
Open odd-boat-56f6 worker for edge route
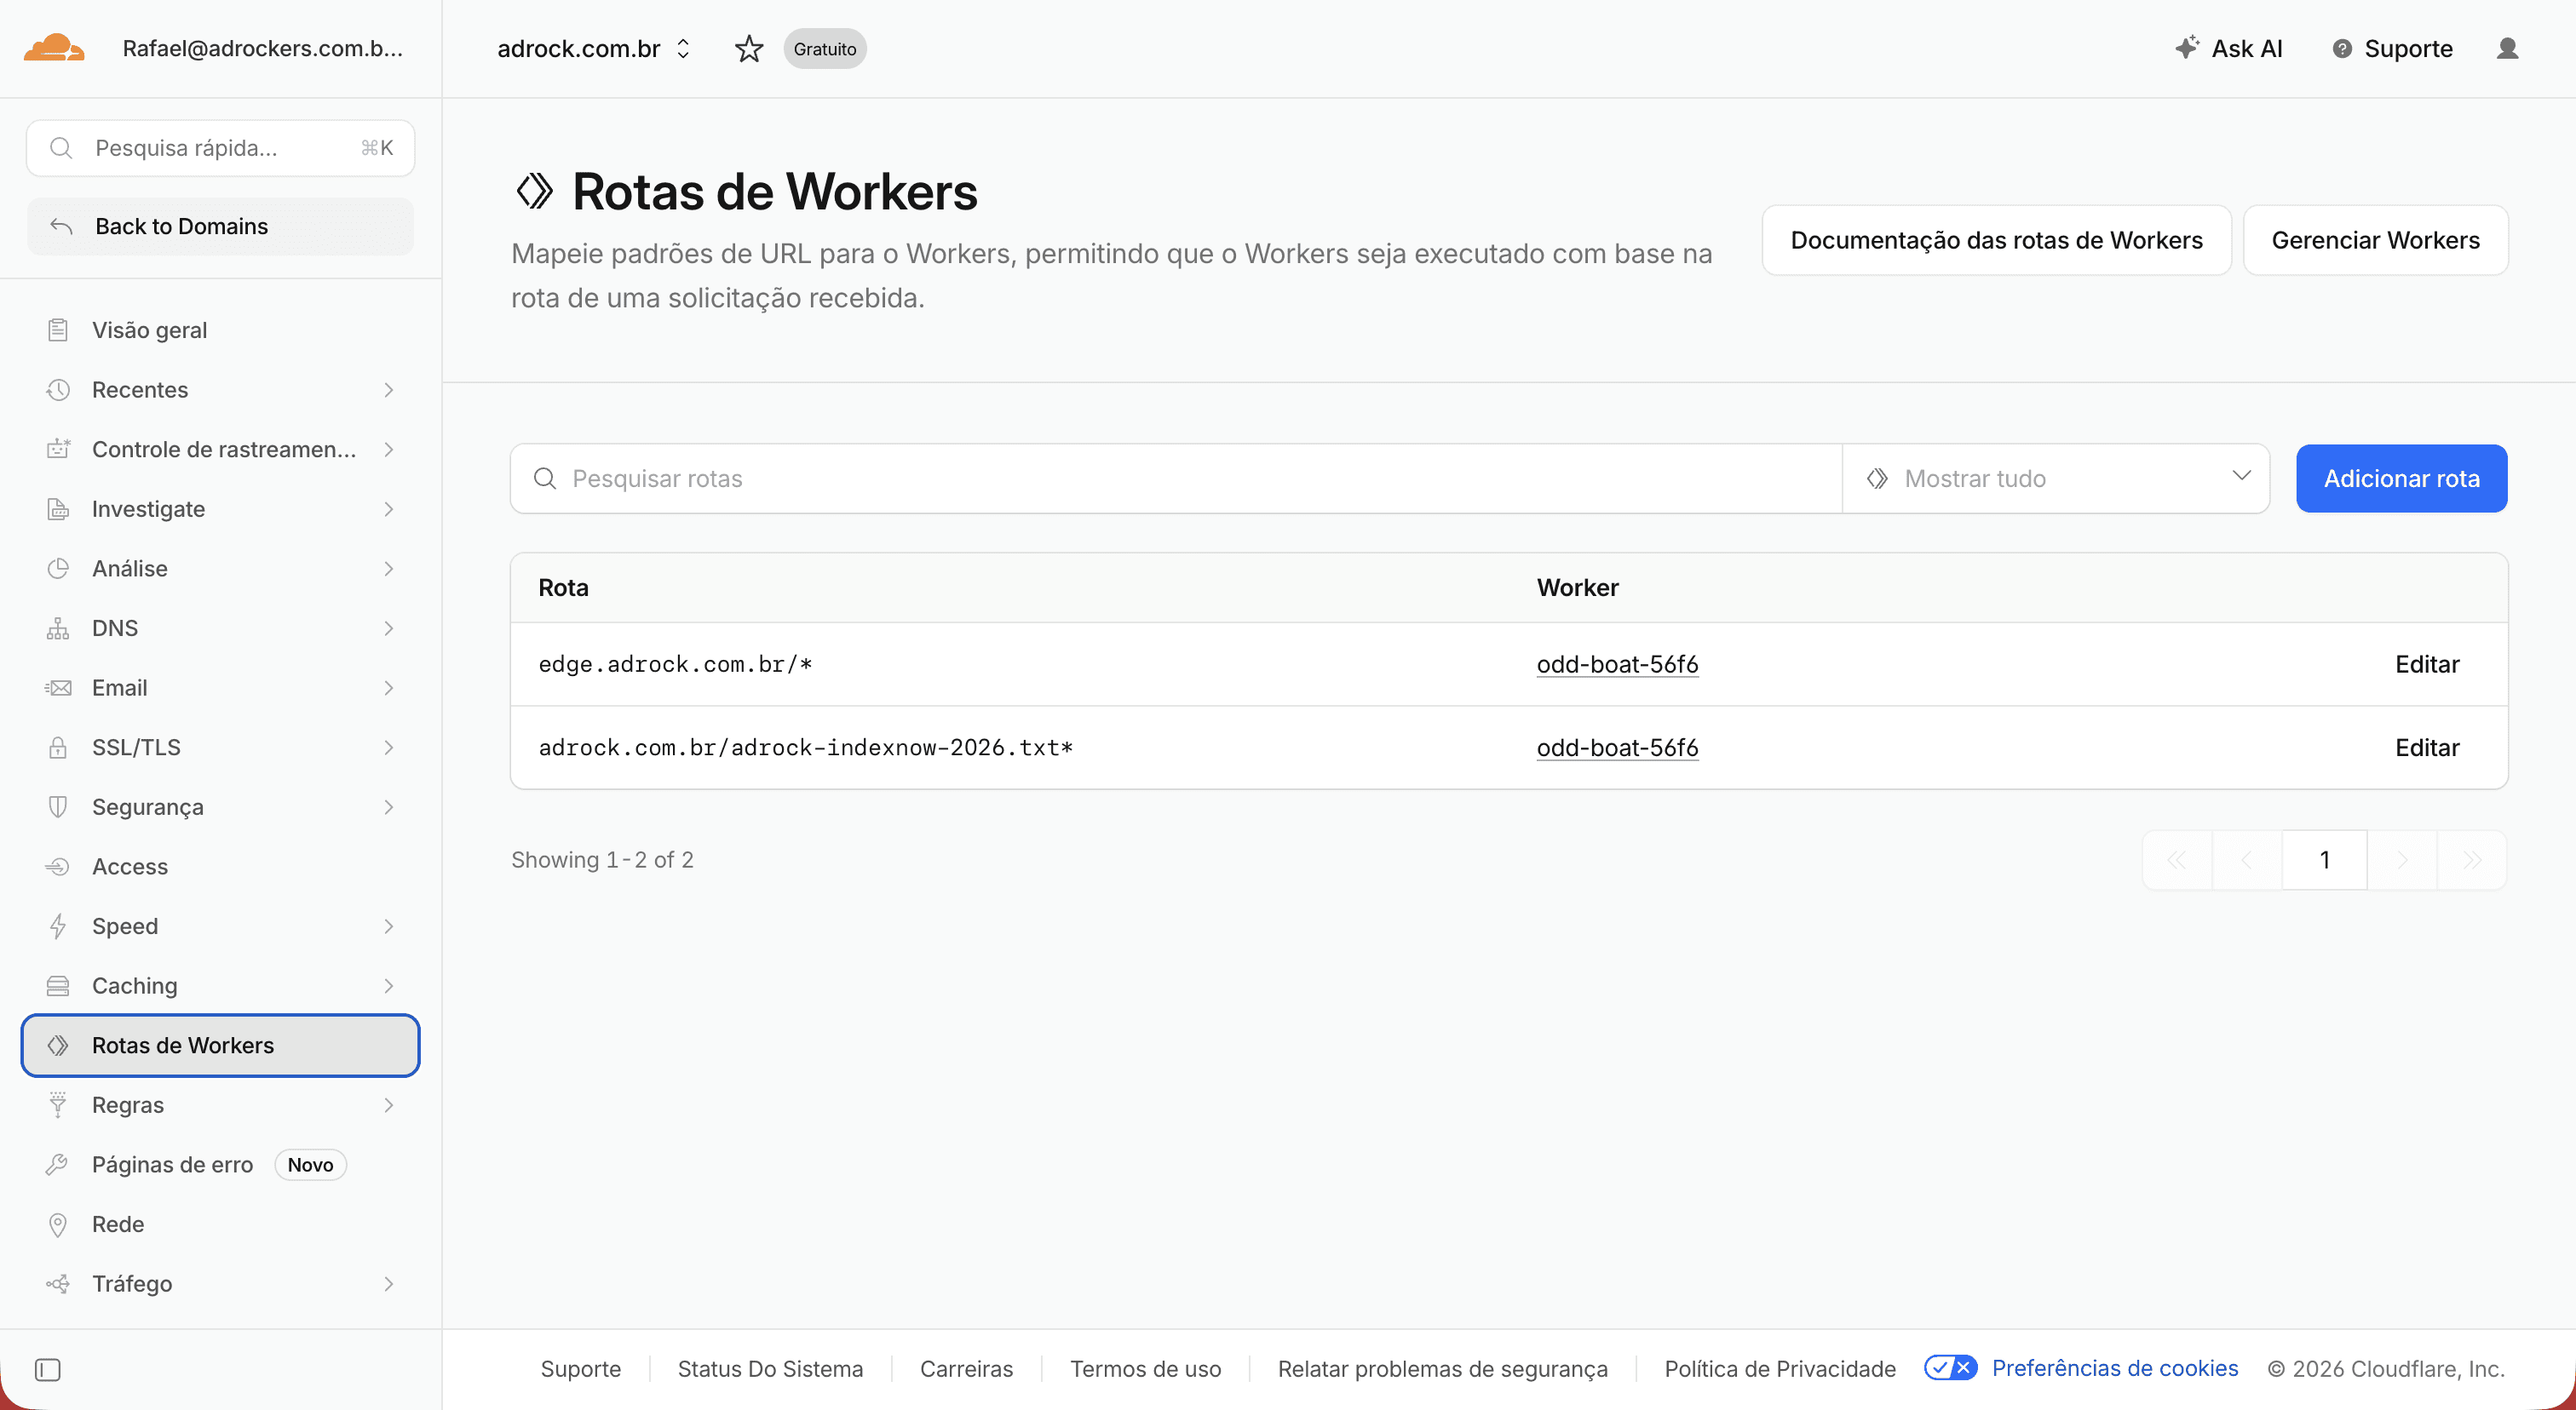click(x=1617, y=663)
